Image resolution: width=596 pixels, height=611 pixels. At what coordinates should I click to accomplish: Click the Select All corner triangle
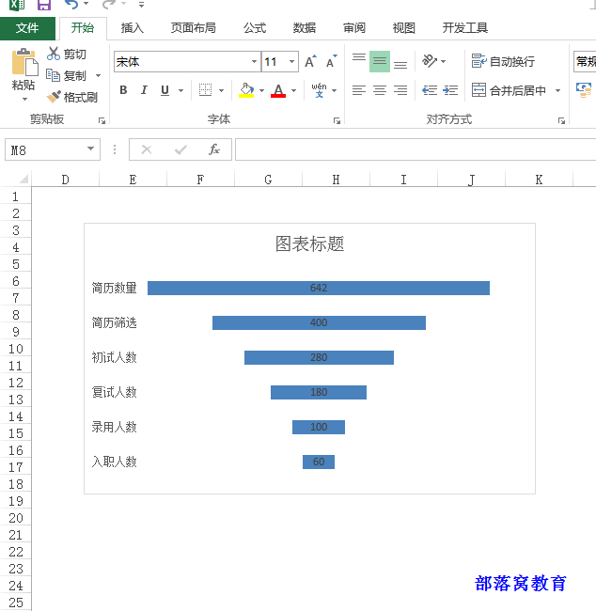[24, 179]
